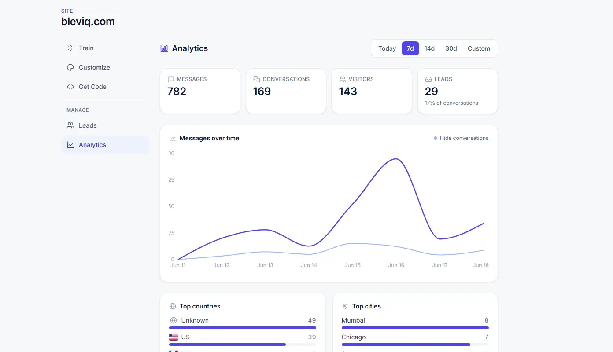Image resolution: width=613 pixels, height=352 pixels.
Task: Open the Customize page
Action: click(x=106, y=67)
